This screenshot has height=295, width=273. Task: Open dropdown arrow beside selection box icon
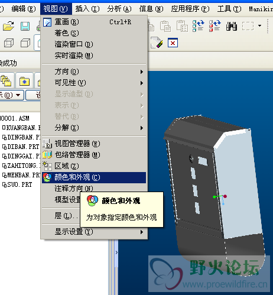point(260,26)
